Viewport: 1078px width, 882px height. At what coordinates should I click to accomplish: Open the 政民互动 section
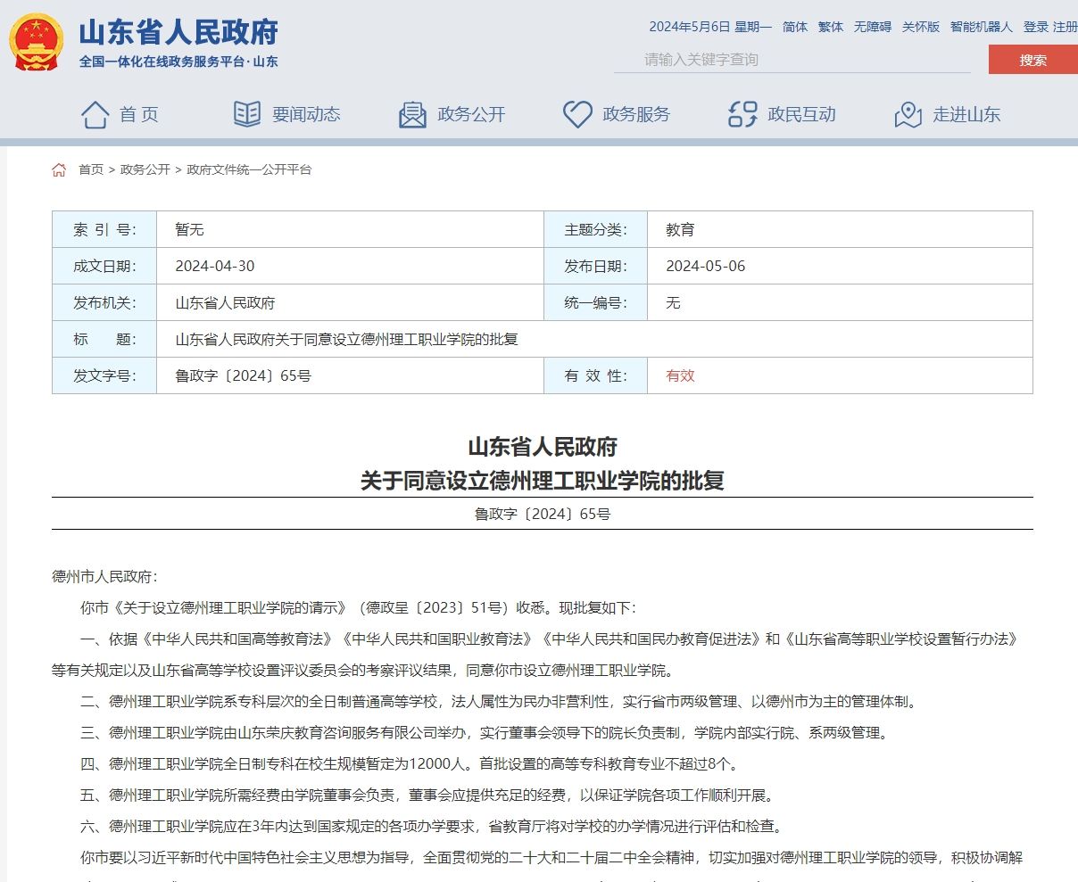pyautogui.click(x=801, y=114)
